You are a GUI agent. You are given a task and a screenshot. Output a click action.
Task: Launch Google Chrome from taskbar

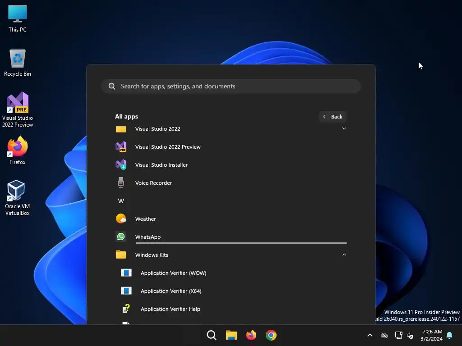271,335
